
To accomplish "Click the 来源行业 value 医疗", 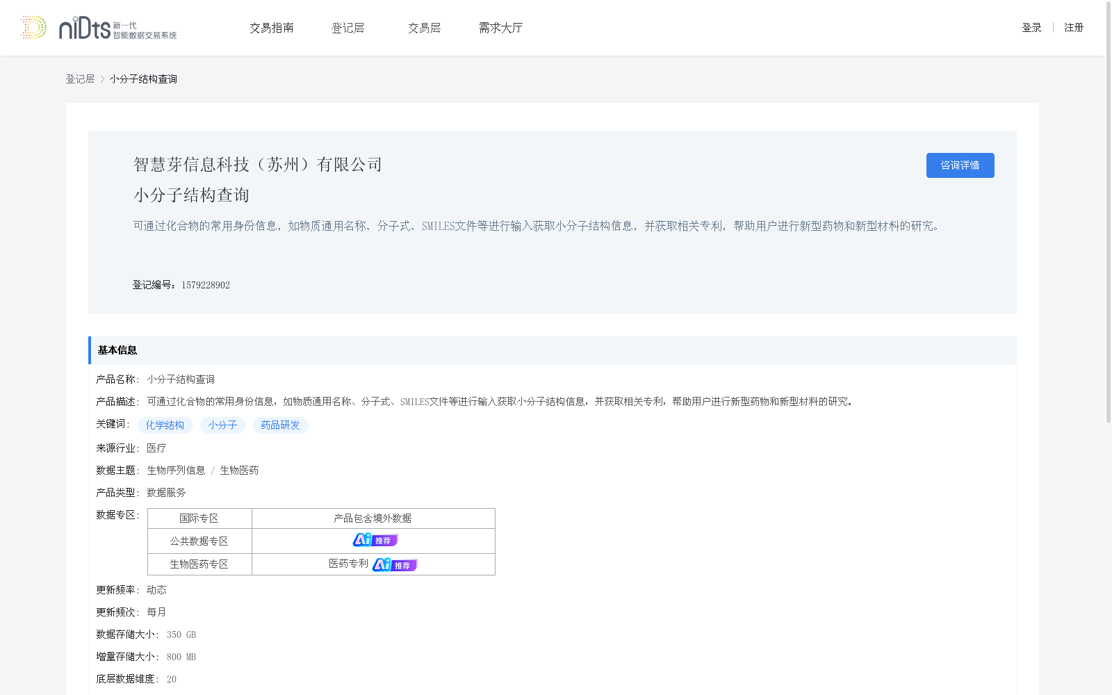I will (x=156, y=448).
